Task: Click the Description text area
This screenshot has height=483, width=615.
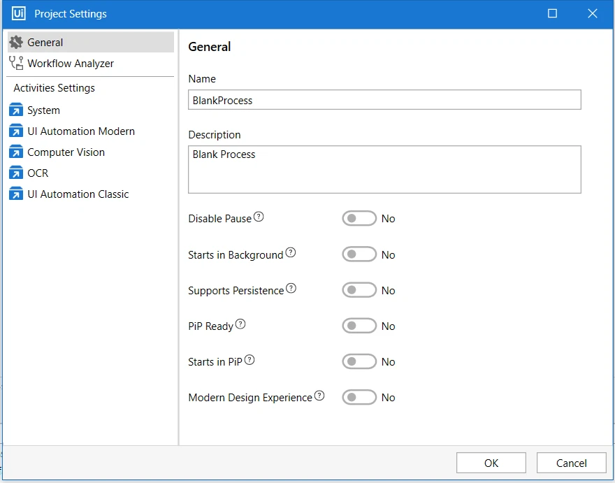Action: point(384,169)
